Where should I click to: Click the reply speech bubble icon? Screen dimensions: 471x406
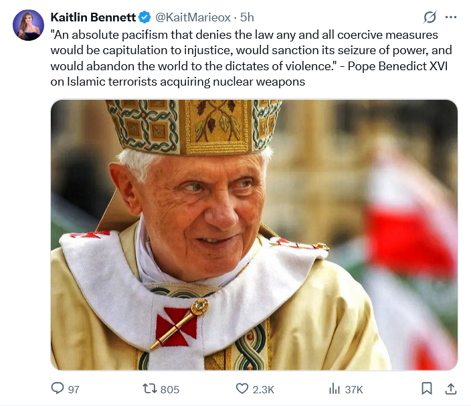click(58, 389)
